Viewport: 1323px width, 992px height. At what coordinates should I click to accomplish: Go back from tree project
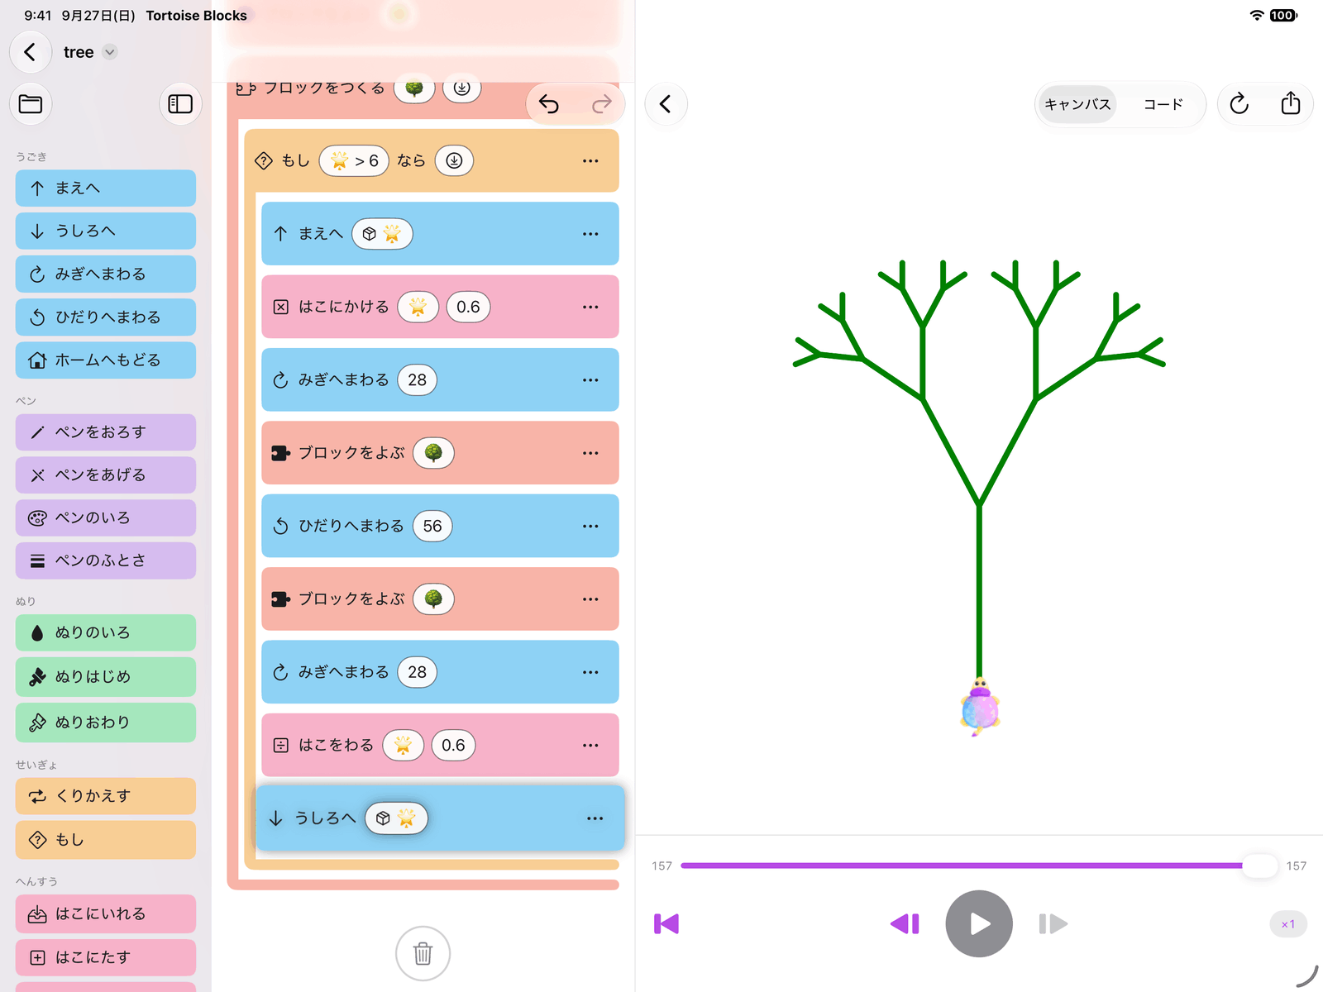[31, 52]
